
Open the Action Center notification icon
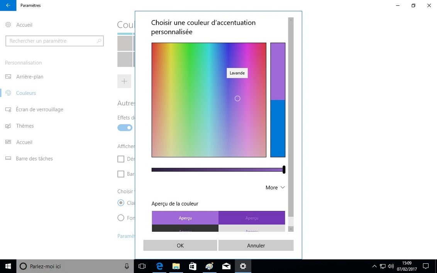point(426,266)
